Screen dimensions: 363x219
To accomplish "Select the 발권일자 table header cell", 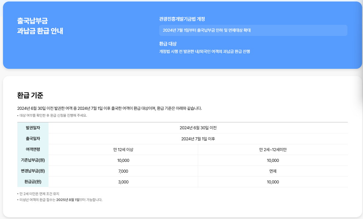I will click(x=33, y=128).
